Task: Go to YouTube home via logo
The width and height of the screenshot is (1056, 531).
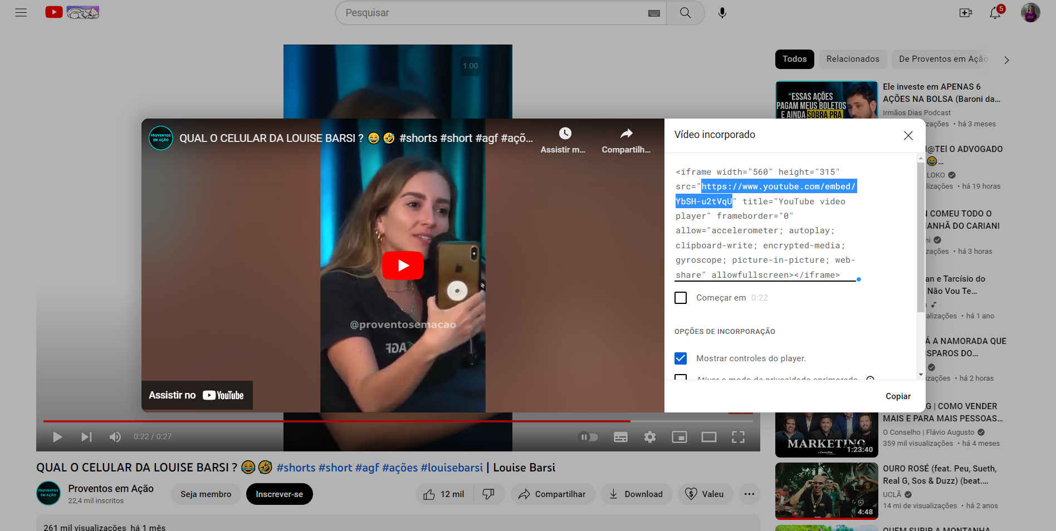Action: point(72,12)
